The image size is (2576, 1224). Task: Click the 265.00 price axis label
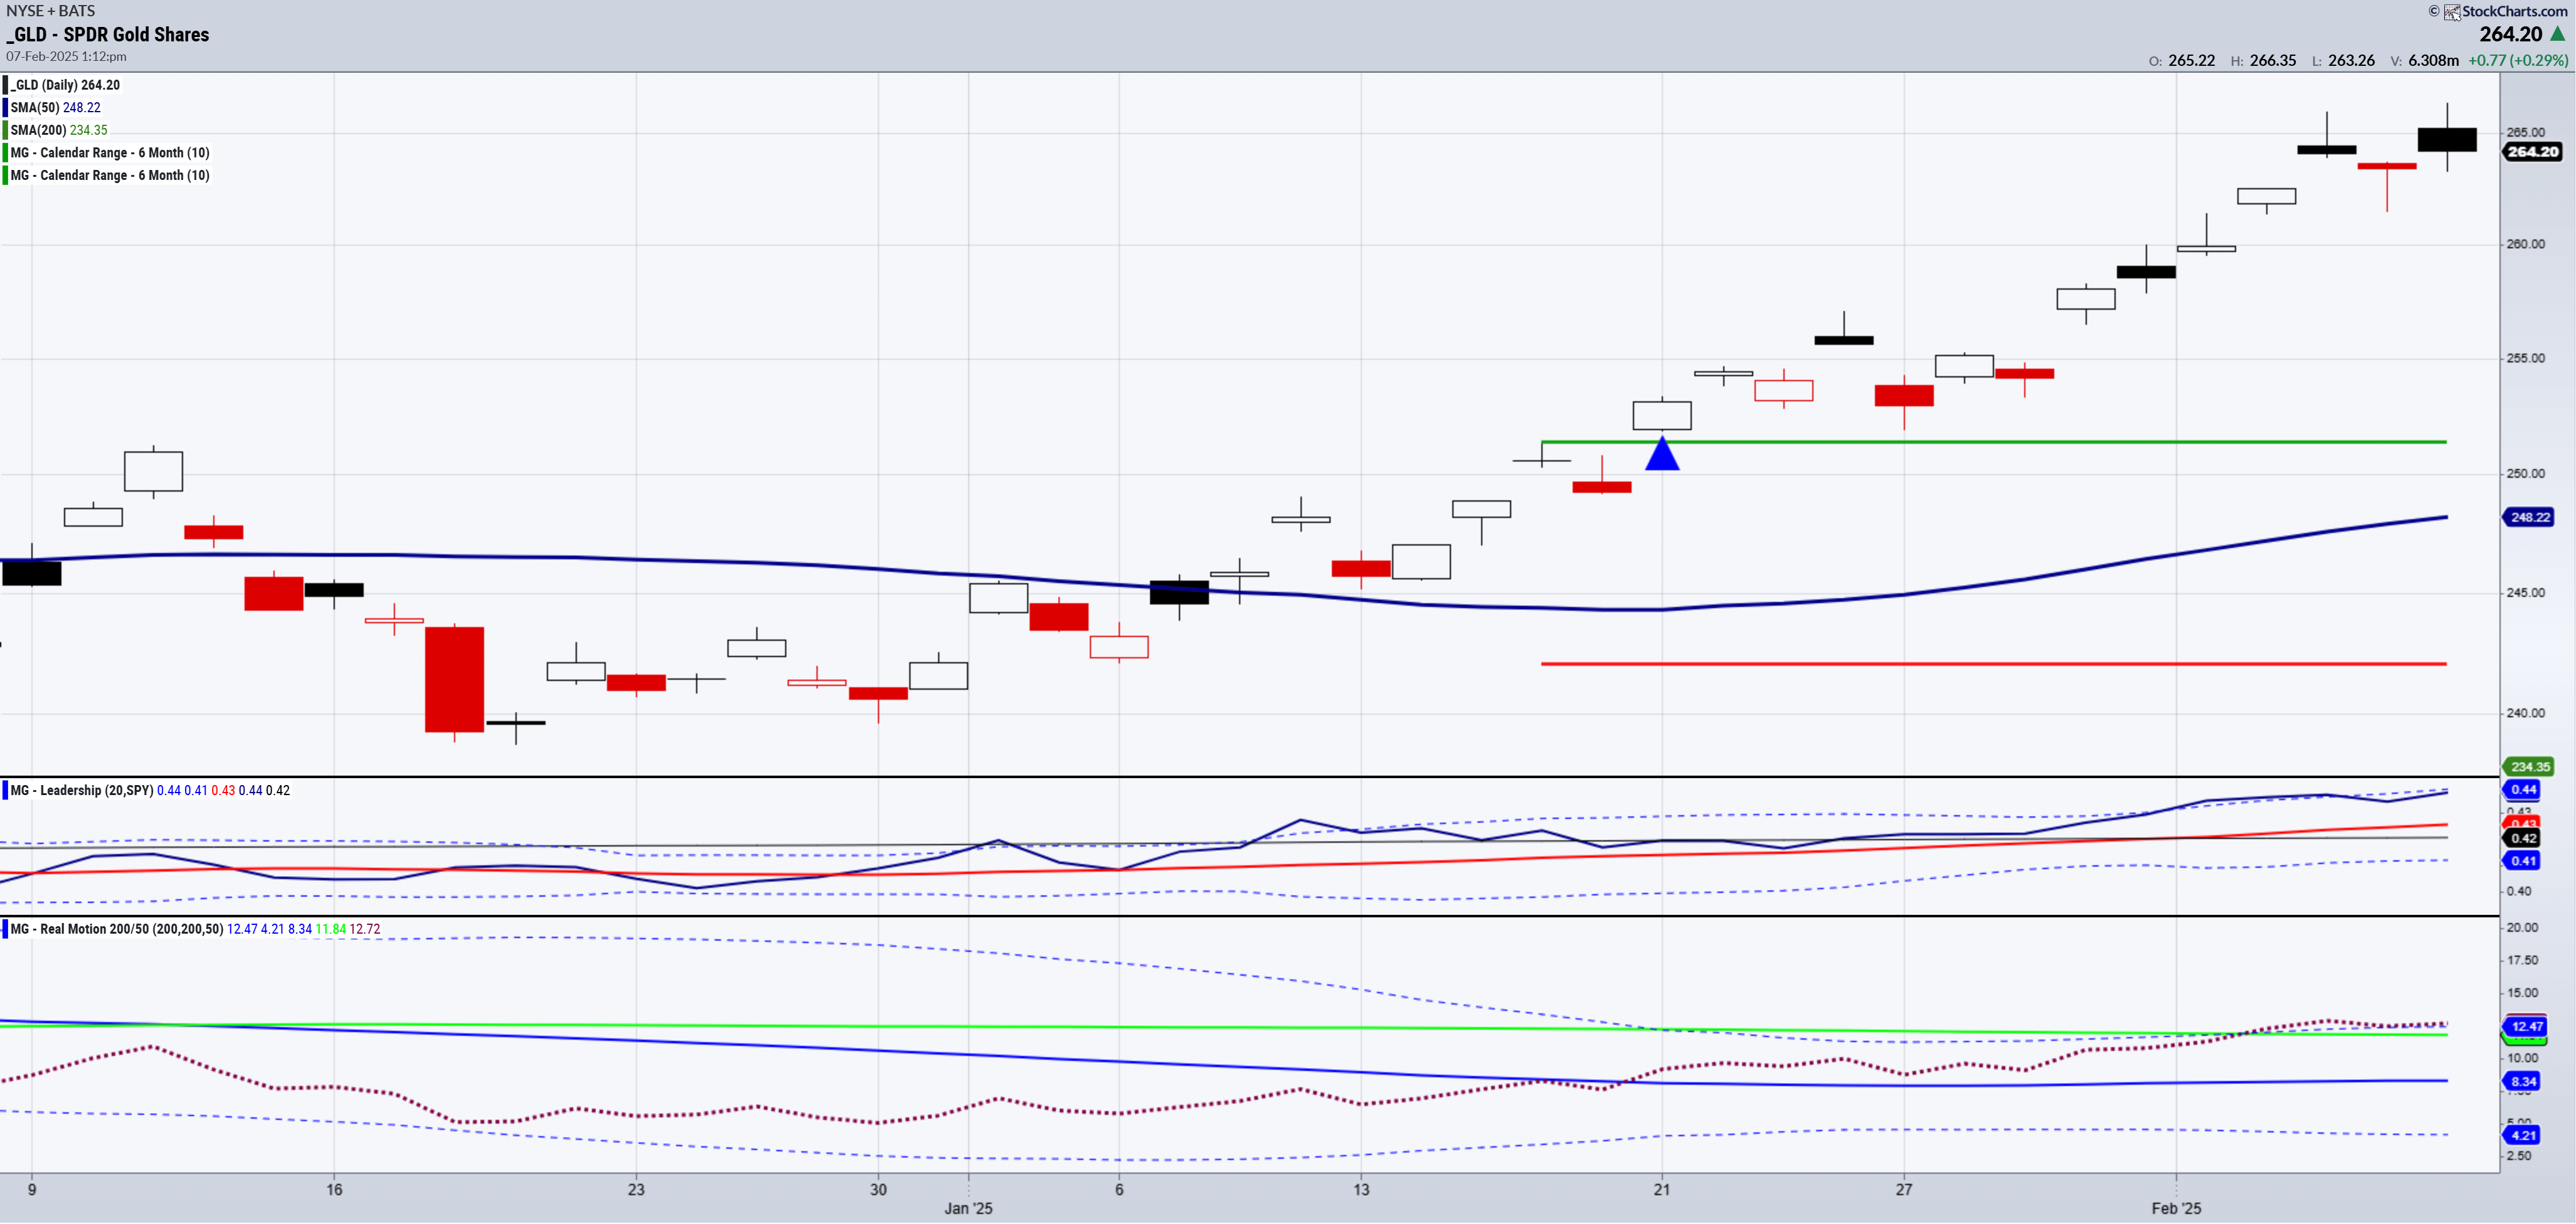(2525, 132)
